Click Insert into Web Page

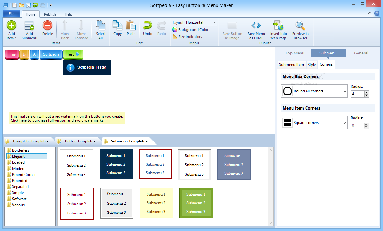[278, 30]
